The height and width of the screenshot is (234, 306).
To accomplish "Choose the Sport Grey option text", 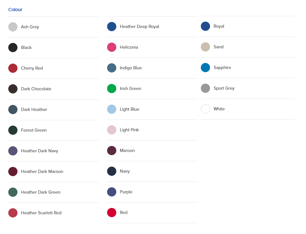I will (224, 88).
